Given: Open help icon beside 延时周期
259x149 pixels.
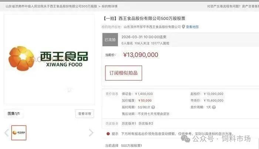Looking at the screenshot, I should [153, 107].
